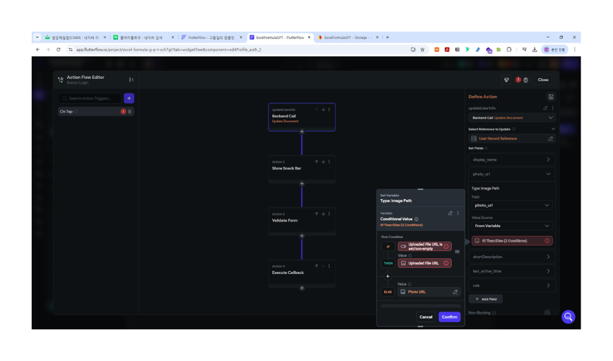613x361 pixels.
Task: Open options menu of Show Snack Bar node
Action: [329, 161]
